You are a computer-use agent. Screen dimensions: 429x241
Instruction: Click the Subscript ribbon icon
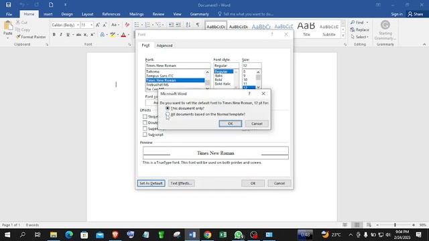86,35
